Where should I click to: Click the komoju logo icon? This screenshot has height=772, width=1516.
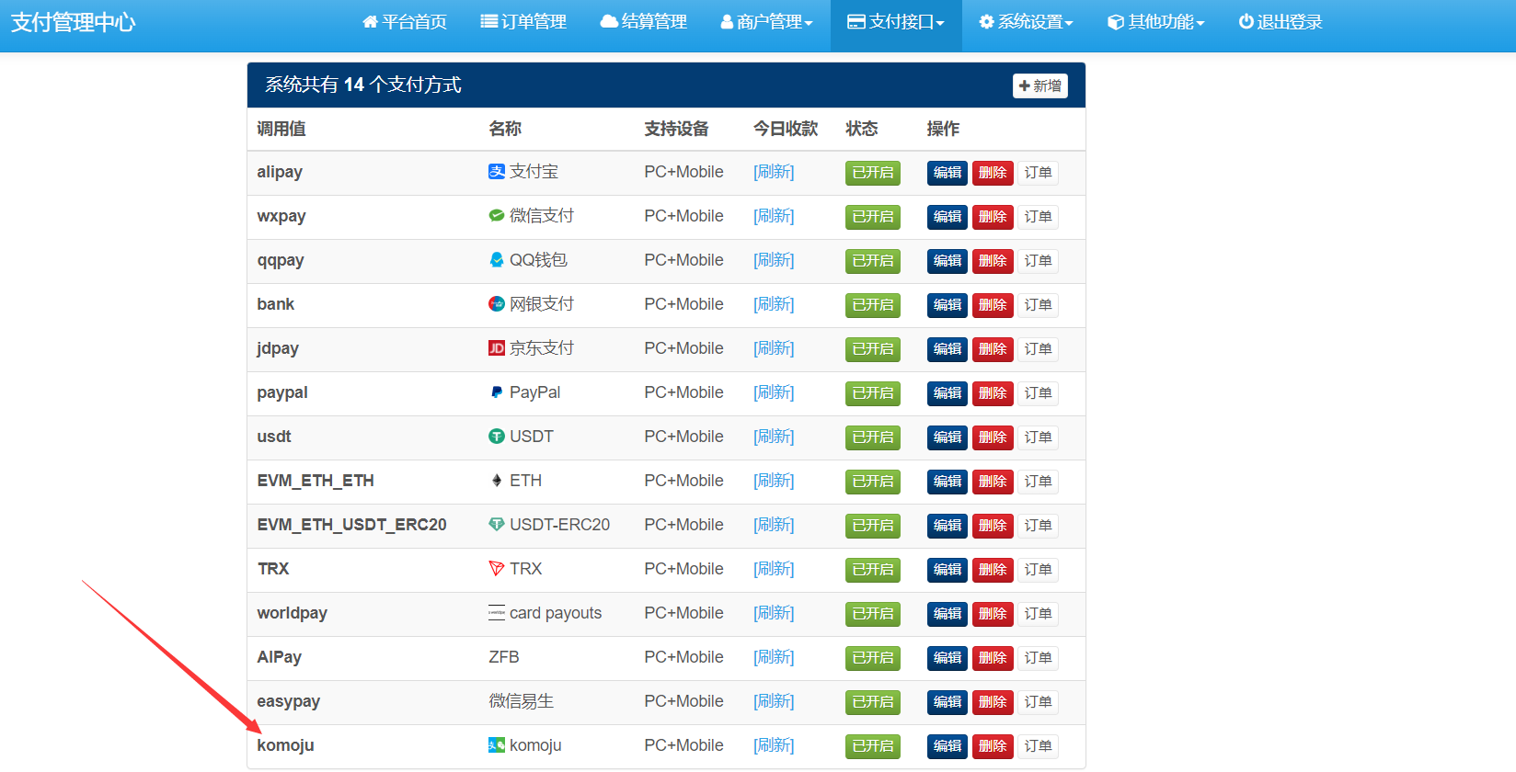click(497, 745)
